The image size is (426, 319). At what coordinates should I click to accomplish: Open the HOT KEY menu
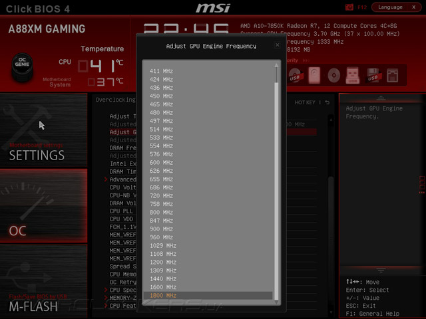click(305, 102)
